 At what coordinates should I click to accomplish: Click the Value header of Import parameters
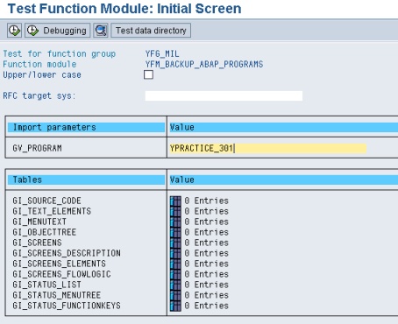pyautogui.click(x=283, y=127)
